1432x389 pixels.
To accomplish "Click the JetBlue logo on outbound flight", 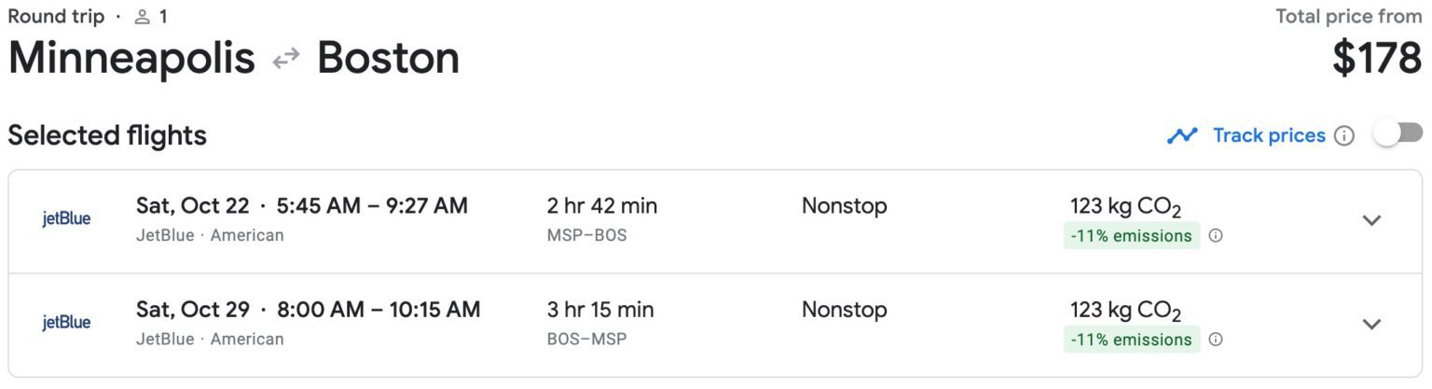I will [x=67, y=219].
